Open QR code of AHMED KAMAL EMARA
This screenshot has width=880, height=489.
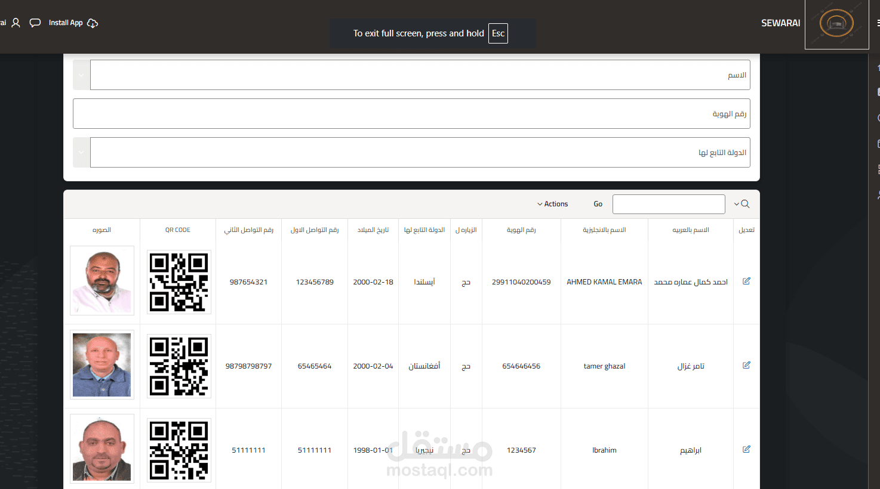pos(179,282)
